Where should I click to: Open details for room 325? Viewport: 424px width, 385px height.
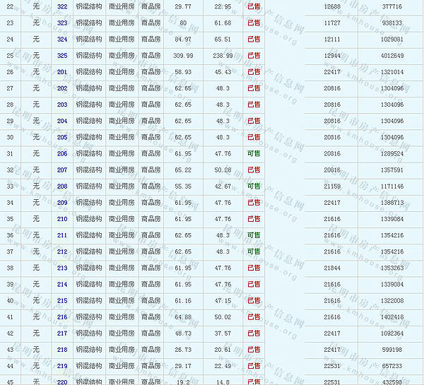coord(62,55)
